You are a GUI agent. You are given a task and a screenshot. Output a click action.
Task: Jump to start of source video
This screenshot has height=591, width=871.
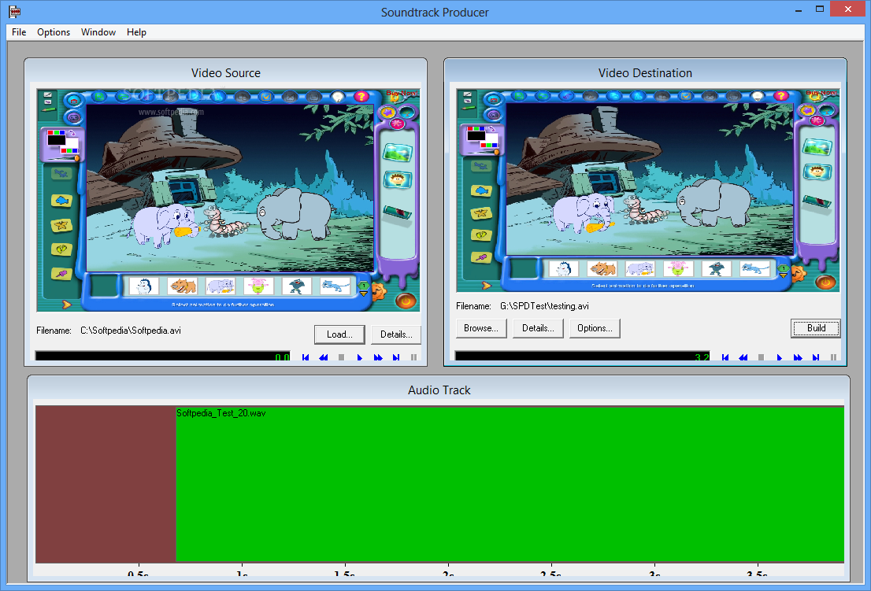[306, 357]
